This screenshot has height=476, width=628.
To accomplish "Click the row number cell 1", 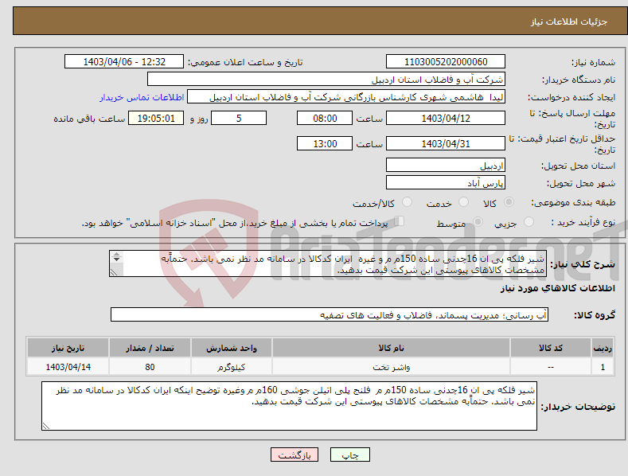I will 603,367.
